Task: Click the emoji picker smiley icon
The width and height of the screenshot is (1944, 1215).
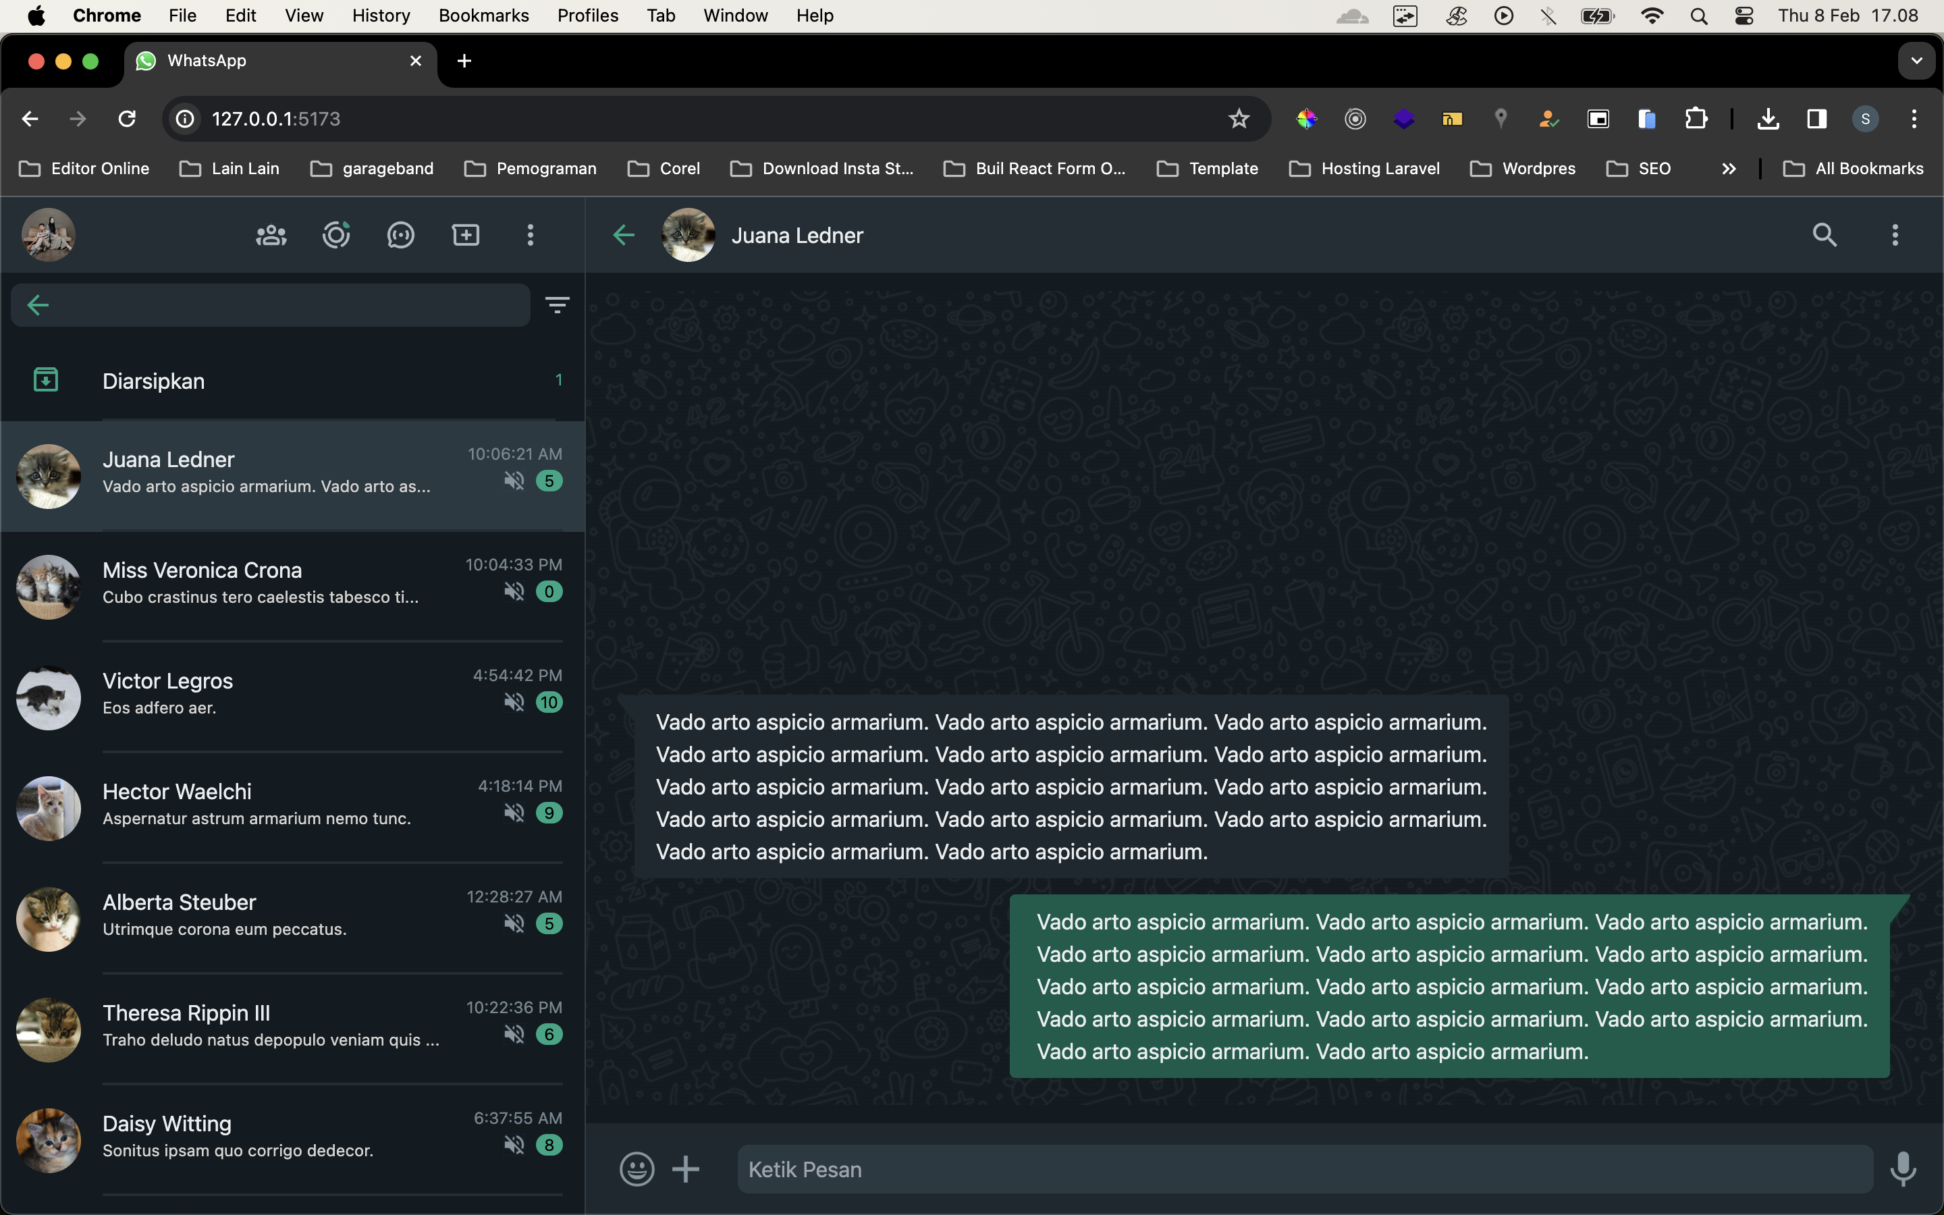Action: coord(637,1168)
